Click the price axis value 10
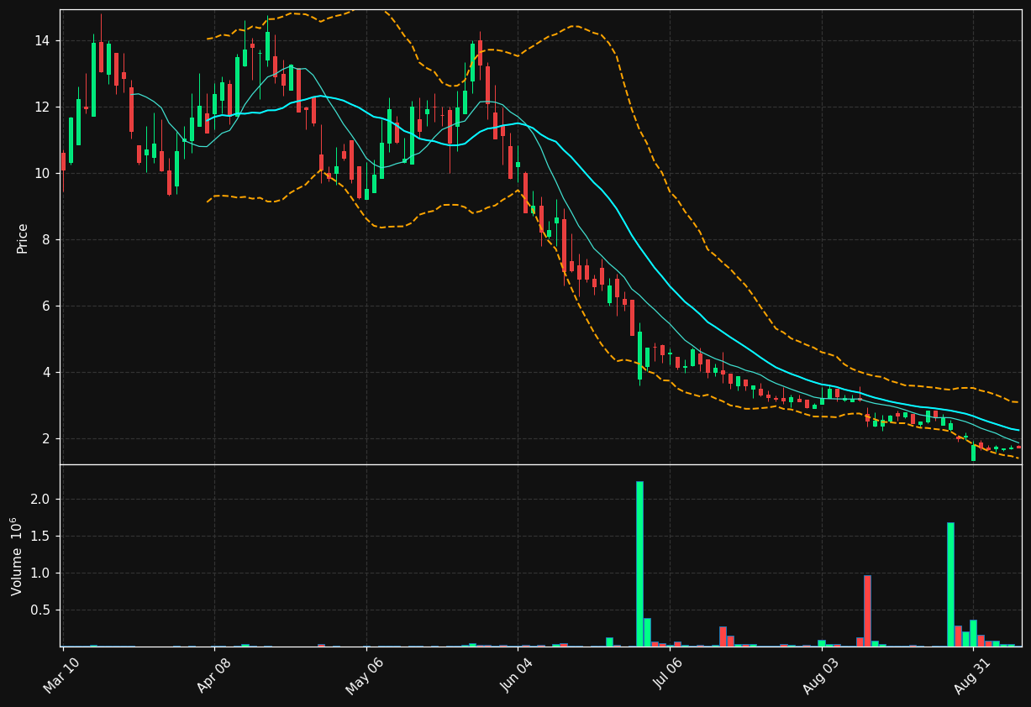Viewport: 1031px width, 707px height. coord(42,174)
